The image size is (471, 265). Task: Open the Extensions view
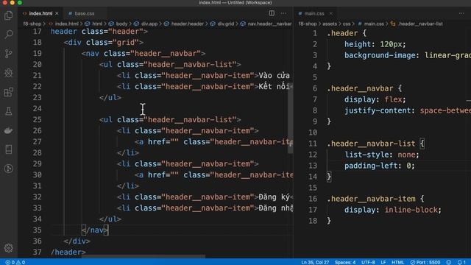(9, 92)
